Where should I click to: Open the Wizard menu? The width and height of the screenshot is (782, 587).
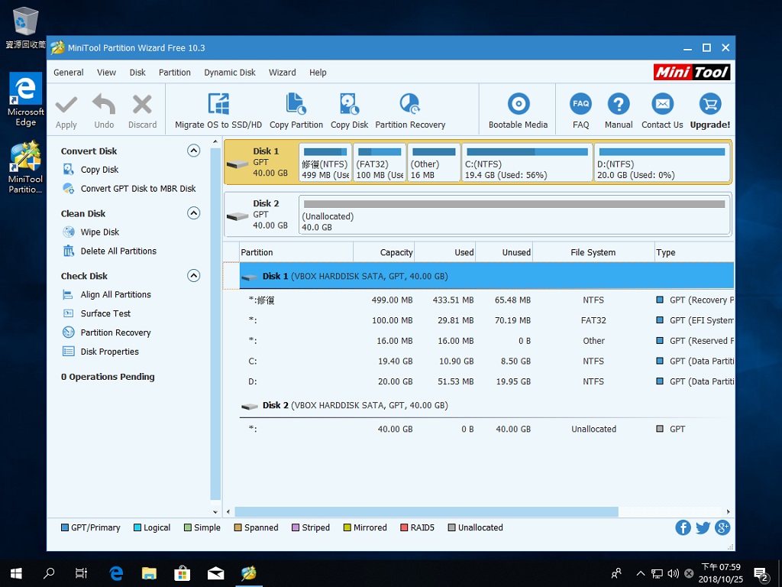coord(283,73)
